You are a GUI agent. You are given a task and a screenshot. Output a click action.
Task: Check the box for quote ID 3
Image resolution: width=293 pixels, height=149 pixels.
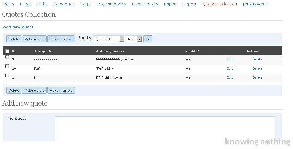(x=7, y=57)
